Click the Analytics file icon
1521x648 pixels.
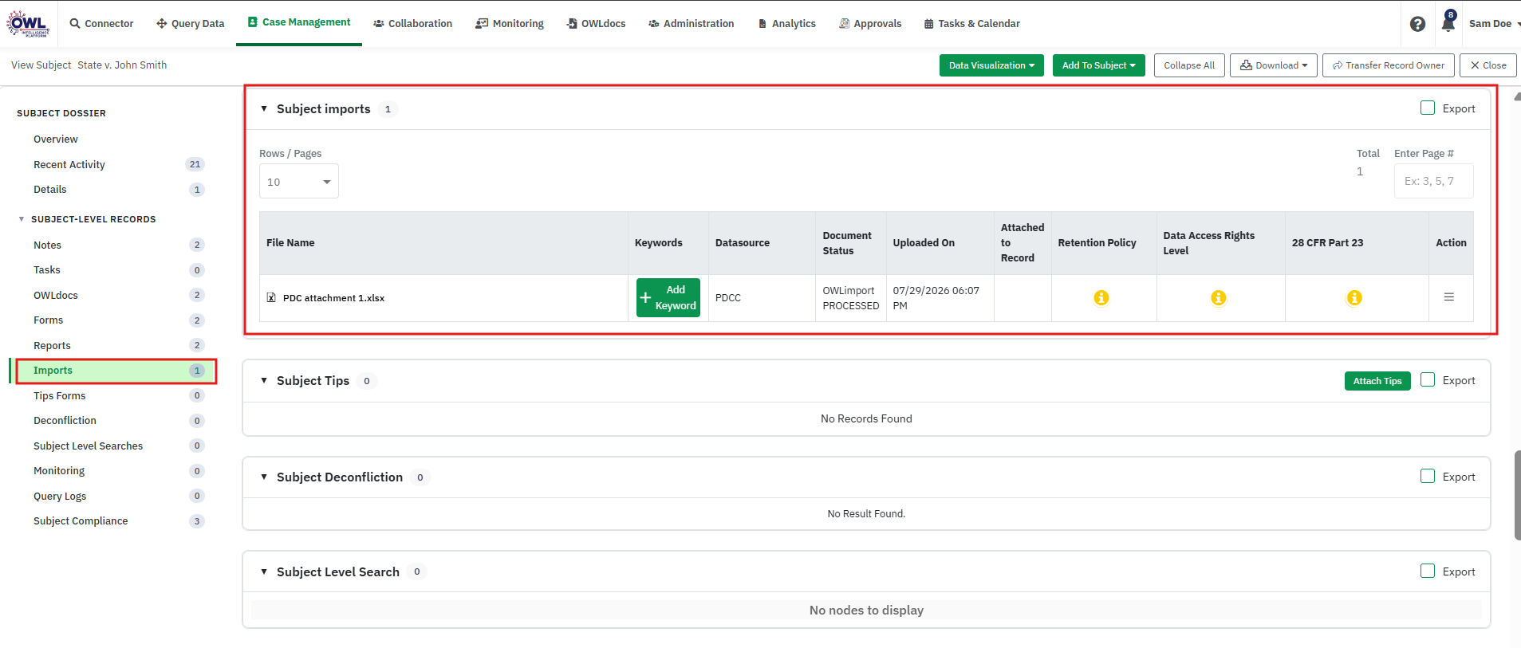762,24
